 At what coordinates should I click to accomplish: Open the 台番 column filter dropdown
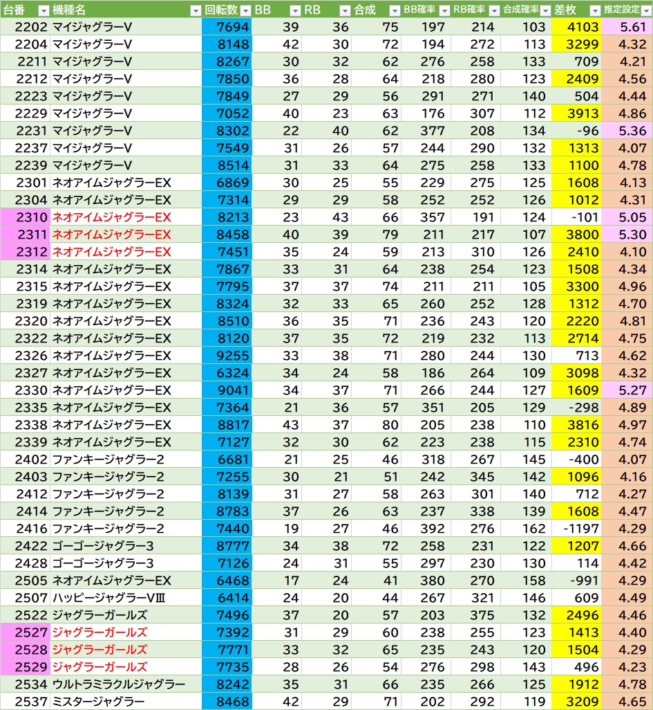coord(43,10)
